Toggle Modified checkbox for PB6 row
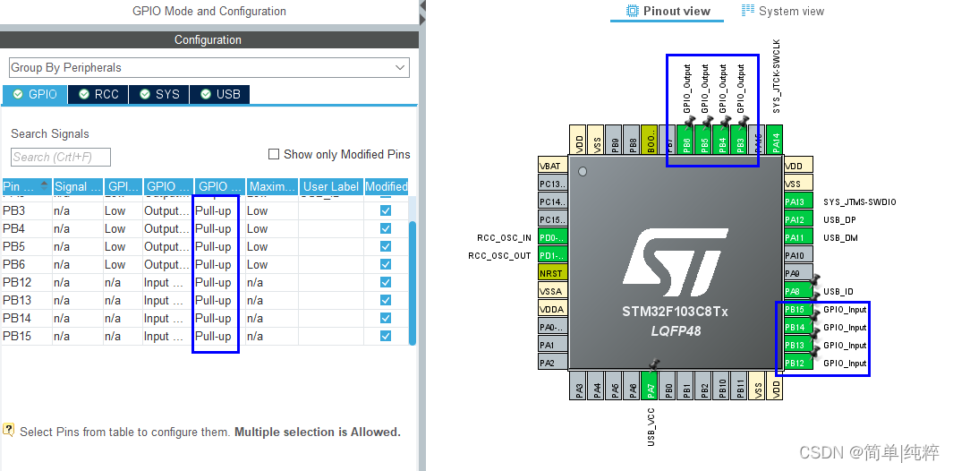 (386, 264)
